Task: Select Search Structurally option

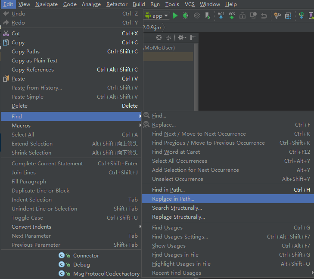Action: (x=177, y=208)
